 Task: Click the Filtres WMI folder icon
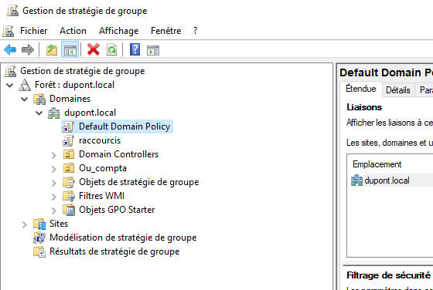[69, 196]
